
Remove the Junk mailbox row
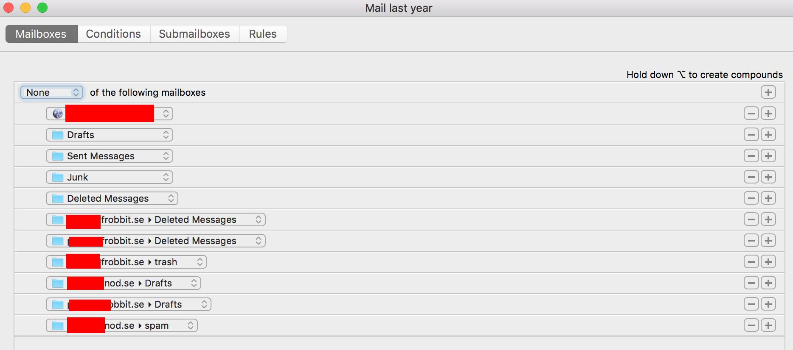tap(751, 177)
